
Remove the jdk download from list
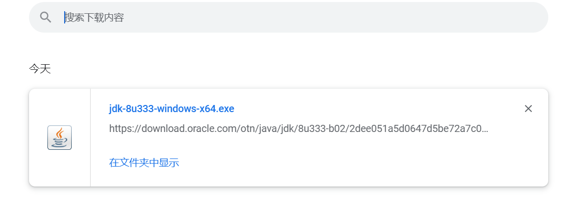tap(528, 109)
